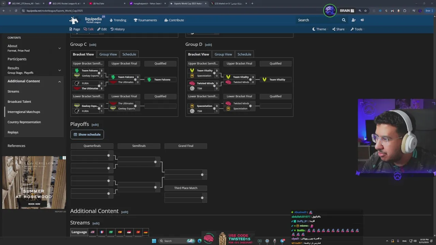Click Team Vitality logo in Qualified slot
This screenshot has height=245, width=436.
click(264, 80)
